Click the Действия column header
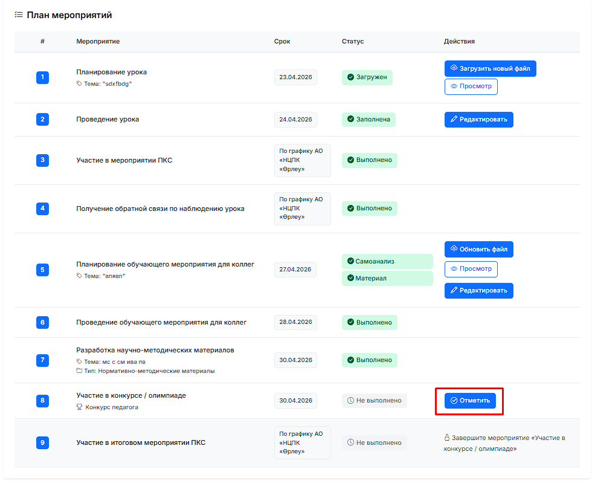 (x=459, y=41)
